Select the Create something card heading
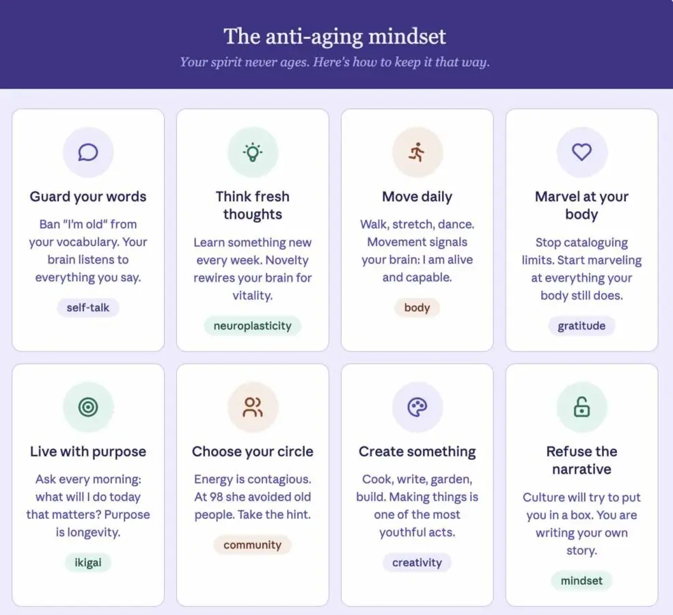Screen dimensions: 673x615 tap(417, 452)
